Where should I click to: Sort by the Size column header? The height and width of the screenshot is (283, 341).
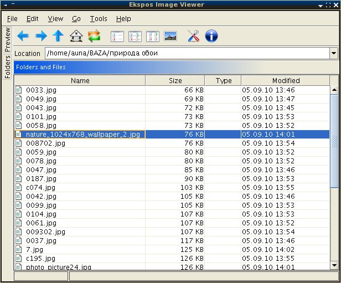tap(175, 80)
